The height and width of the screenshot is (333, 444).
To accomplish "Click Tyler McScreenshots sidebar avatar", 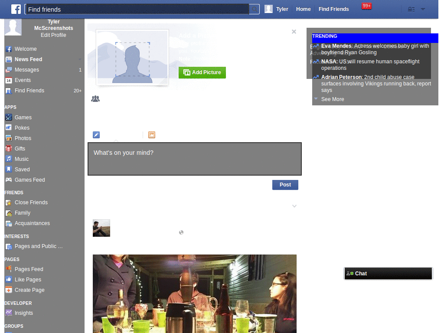I will (13, 27).
